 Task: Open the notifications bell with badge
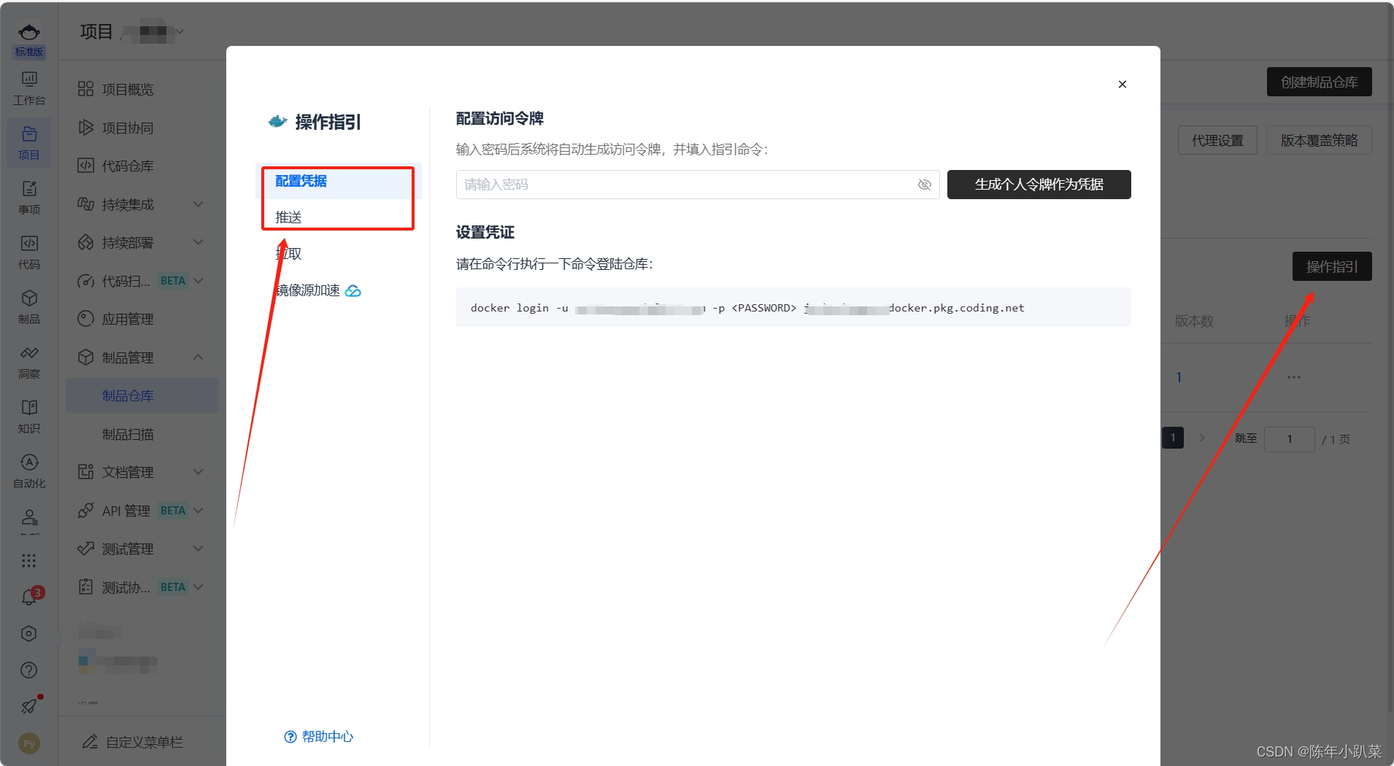tap(29, 597)
